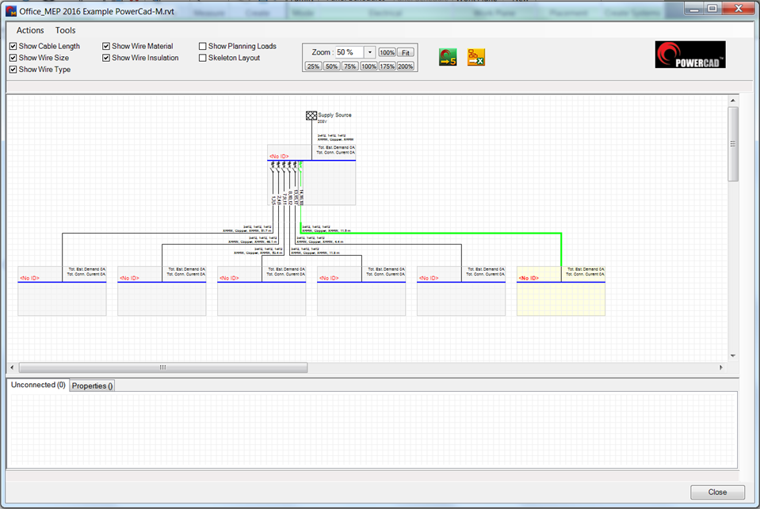Open the Actions menu
The width and height of the screenshot is (760, 509).
click(29, 30)
